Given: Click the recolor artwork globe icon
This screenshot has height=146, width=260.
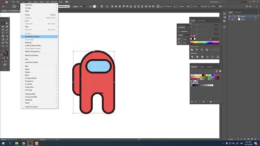Looking at the screenshot, I should pyautogui.click(x=102, y=6).
